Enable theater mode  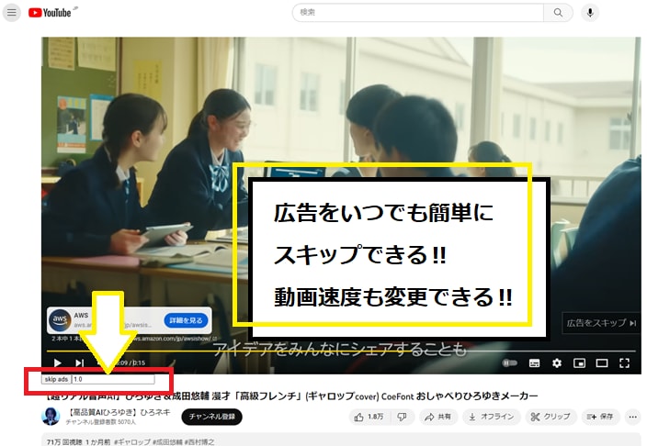602,362
